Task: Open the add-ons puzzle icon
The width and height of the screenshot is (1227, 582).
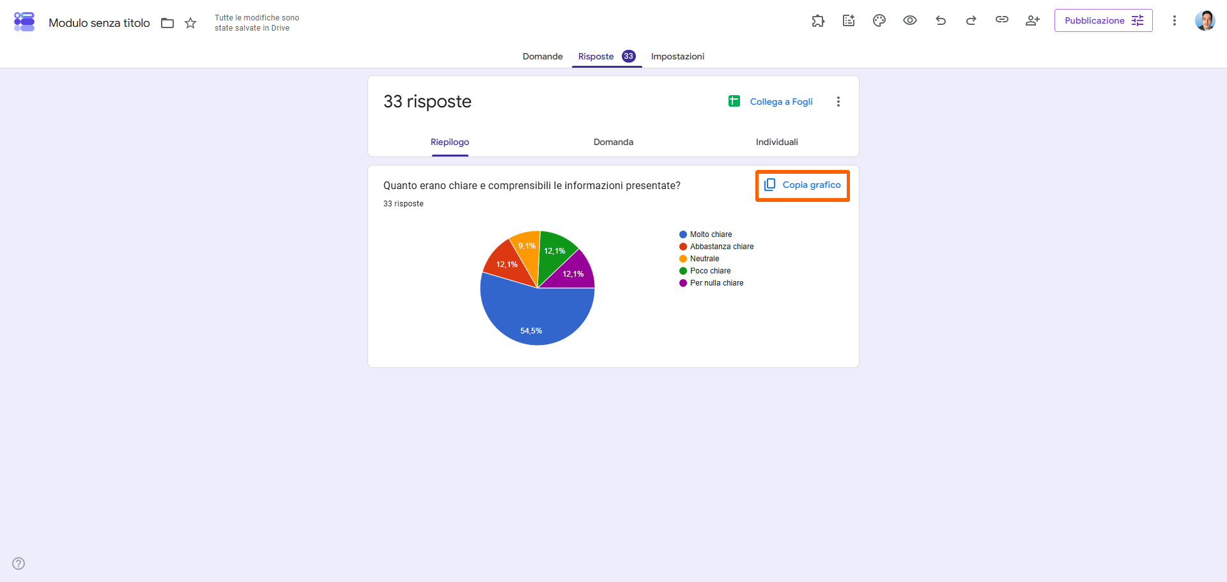Action: (x=818, y=20)
